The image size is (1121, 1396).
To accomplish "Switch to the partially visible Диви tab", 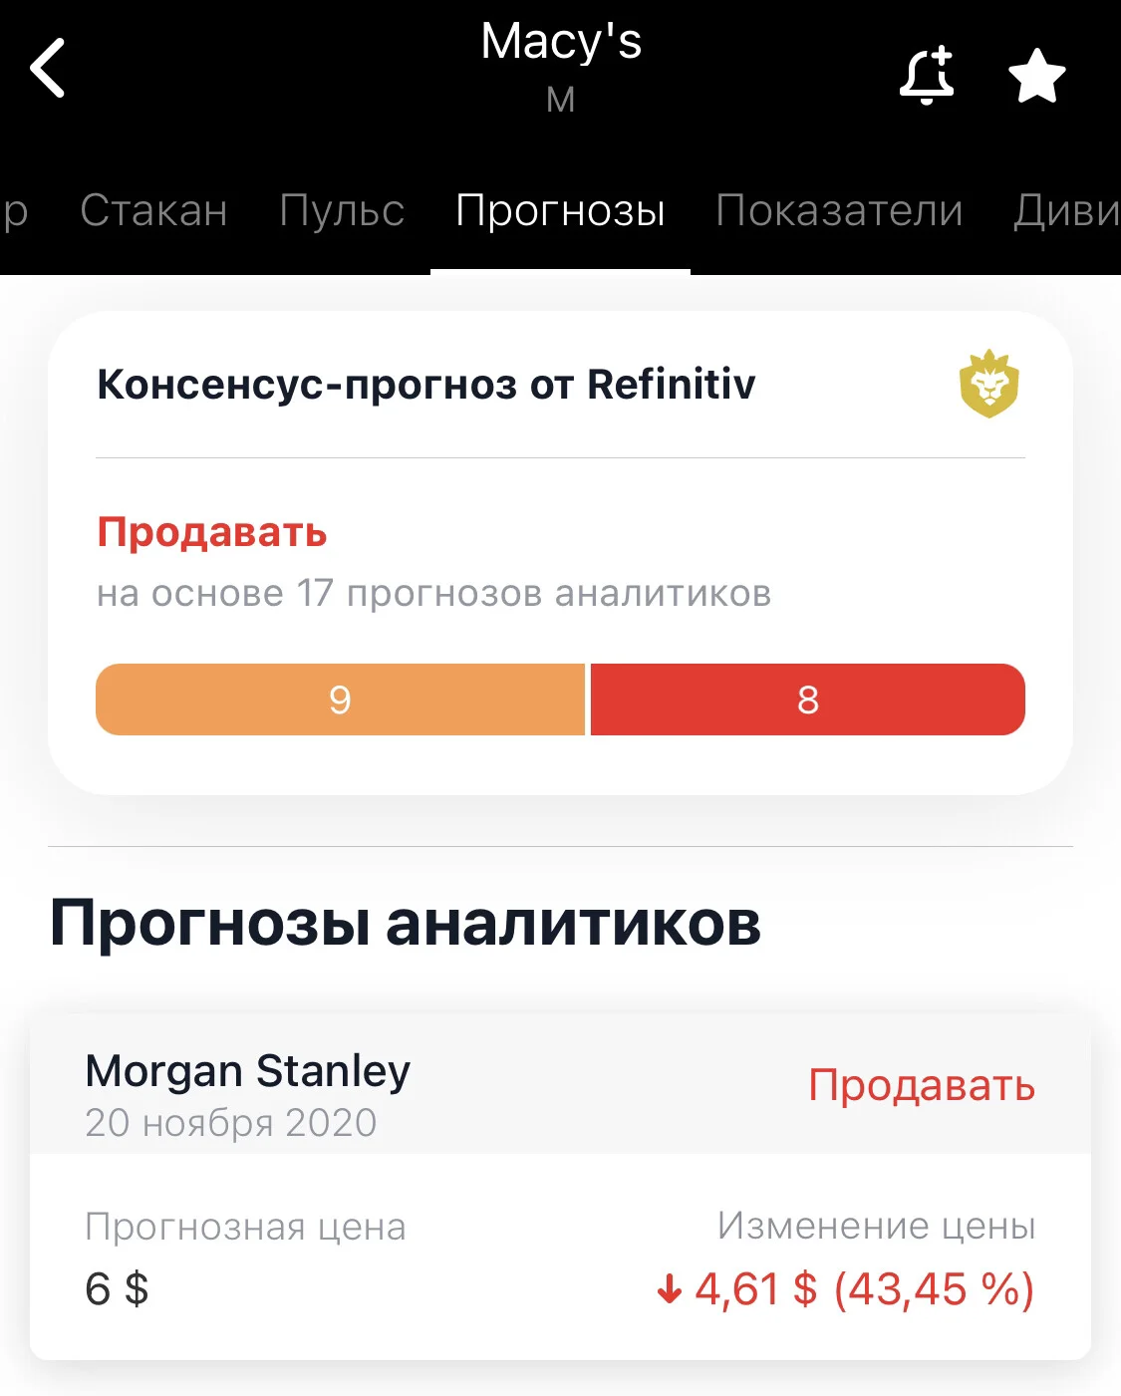I will 1067,210.
